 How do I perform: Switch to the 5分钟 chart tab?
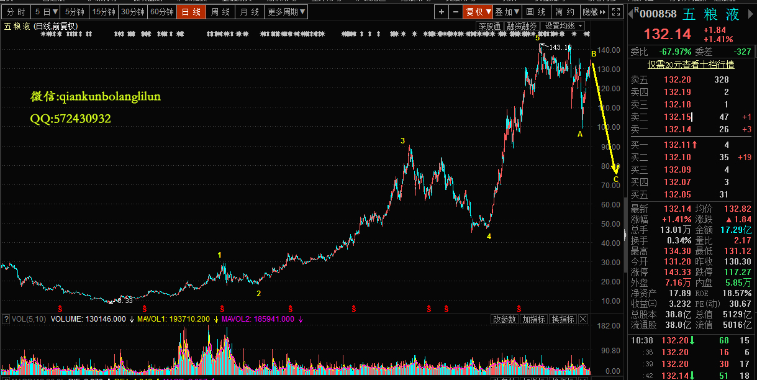click(75, 12)
